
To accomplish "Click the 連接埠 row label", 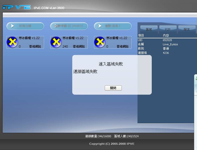I will [x=142, y=53].
